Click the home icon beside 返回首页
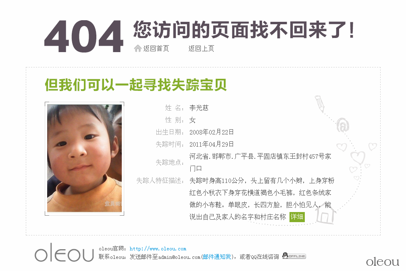Viewport: 406px width, 271px height. (x=137, y=48)
